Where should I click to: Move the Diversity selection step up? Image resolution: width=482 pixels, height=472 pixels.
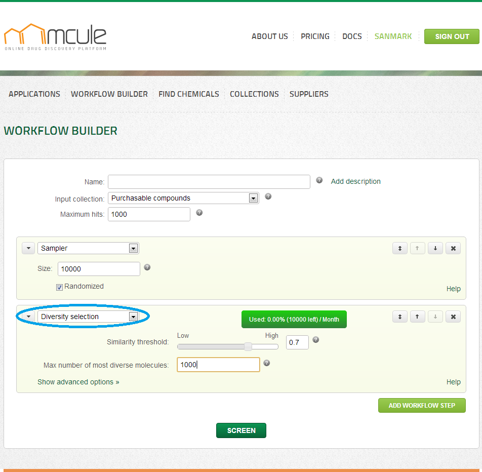point(417,317)
